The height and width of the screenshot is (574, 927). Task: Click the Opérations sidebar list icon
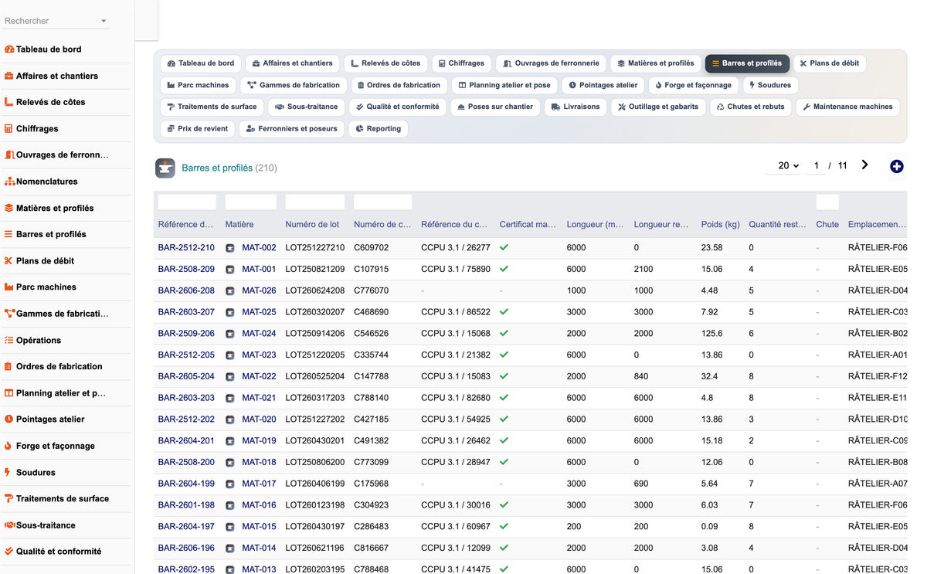9,340
